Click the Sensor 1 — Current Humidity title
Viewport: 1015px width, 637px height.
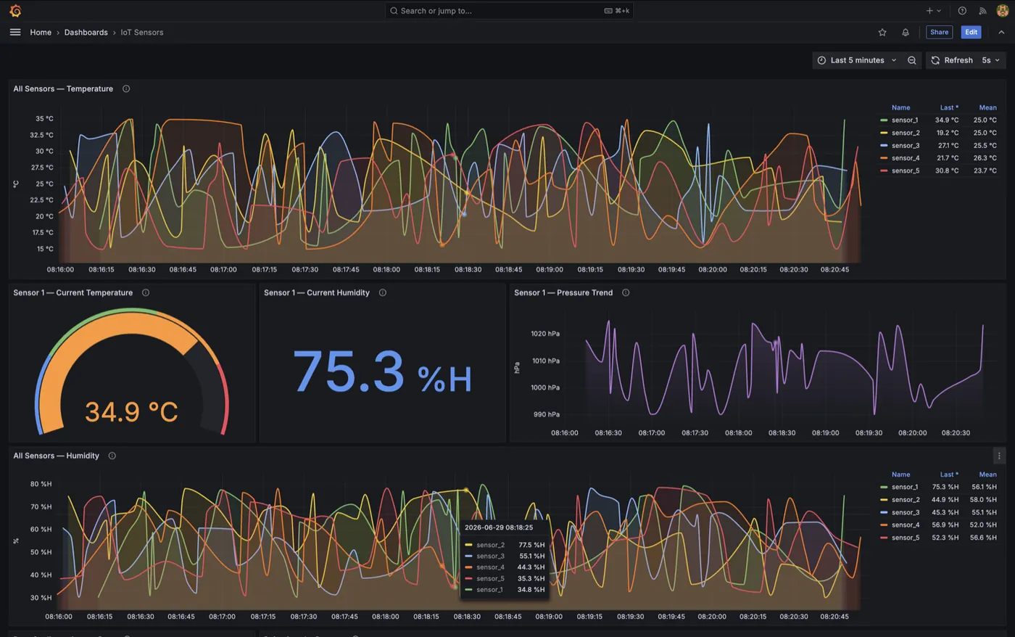[317, 292]
